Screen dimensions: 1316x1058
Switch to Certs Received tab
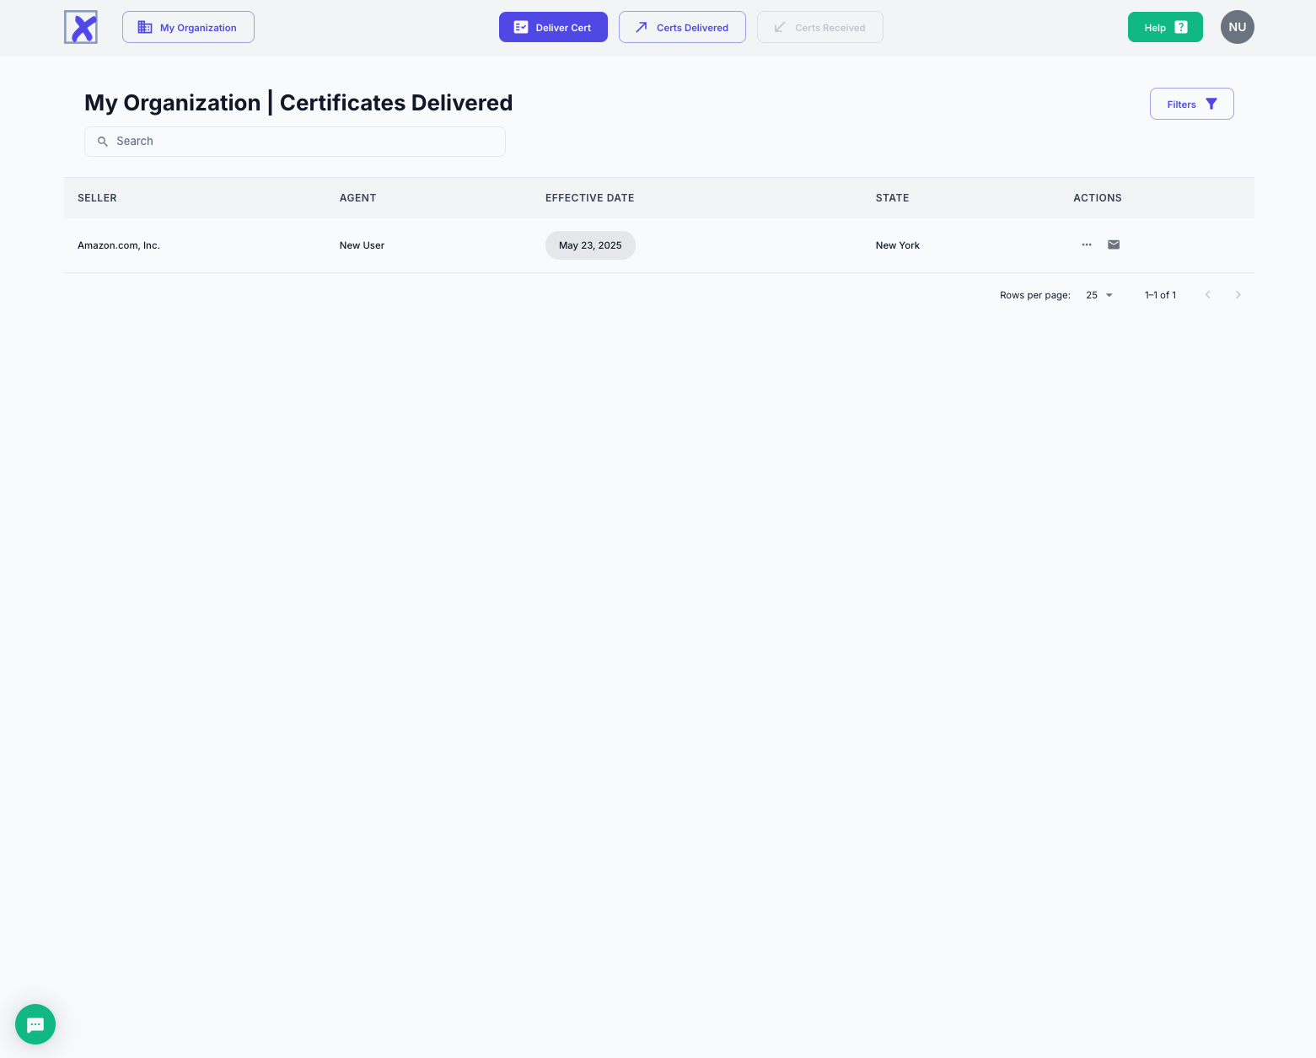(819, 27)
